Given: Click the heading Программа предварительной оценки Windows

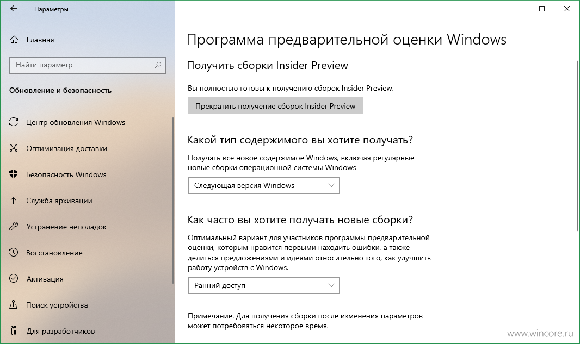Looking at the screenshot, I should point(346,40).
